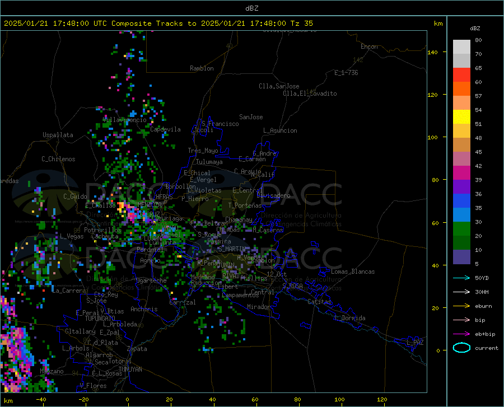Click the 'L_Dormida' map label
This screenshot has height=407, width=504.
point(349,318)
